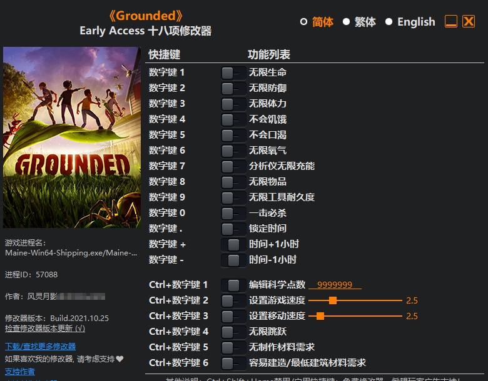Click the 时间-1小时 button
The width and height of the screenshot is (488, 381).
pos(233,260)
